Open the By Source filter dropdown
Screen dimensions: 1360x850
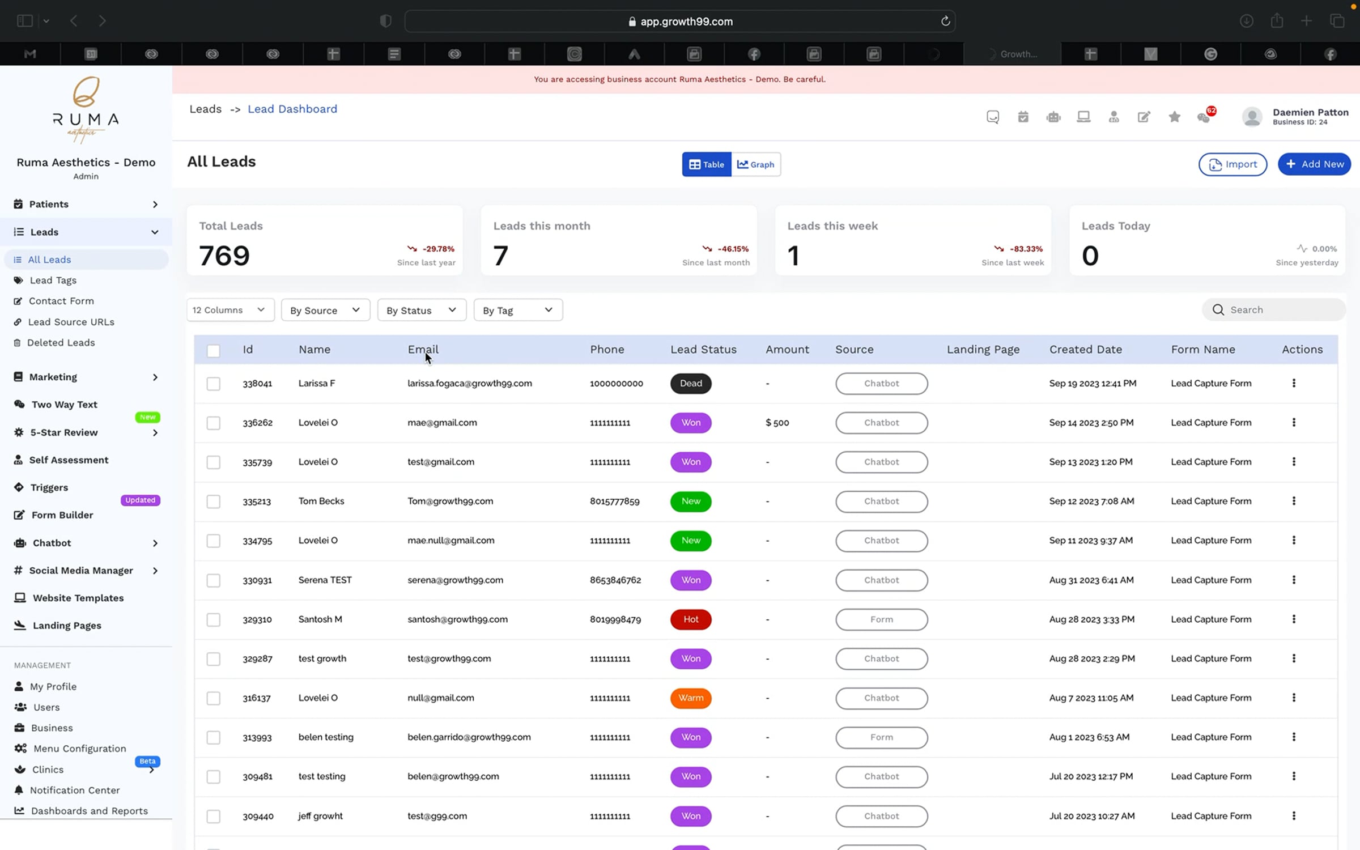(x=326, y=310)
